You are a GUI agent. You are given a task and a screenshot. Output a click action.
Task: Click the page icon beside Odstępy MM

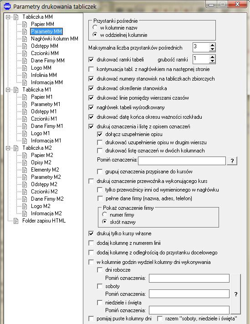click(25, 46)
